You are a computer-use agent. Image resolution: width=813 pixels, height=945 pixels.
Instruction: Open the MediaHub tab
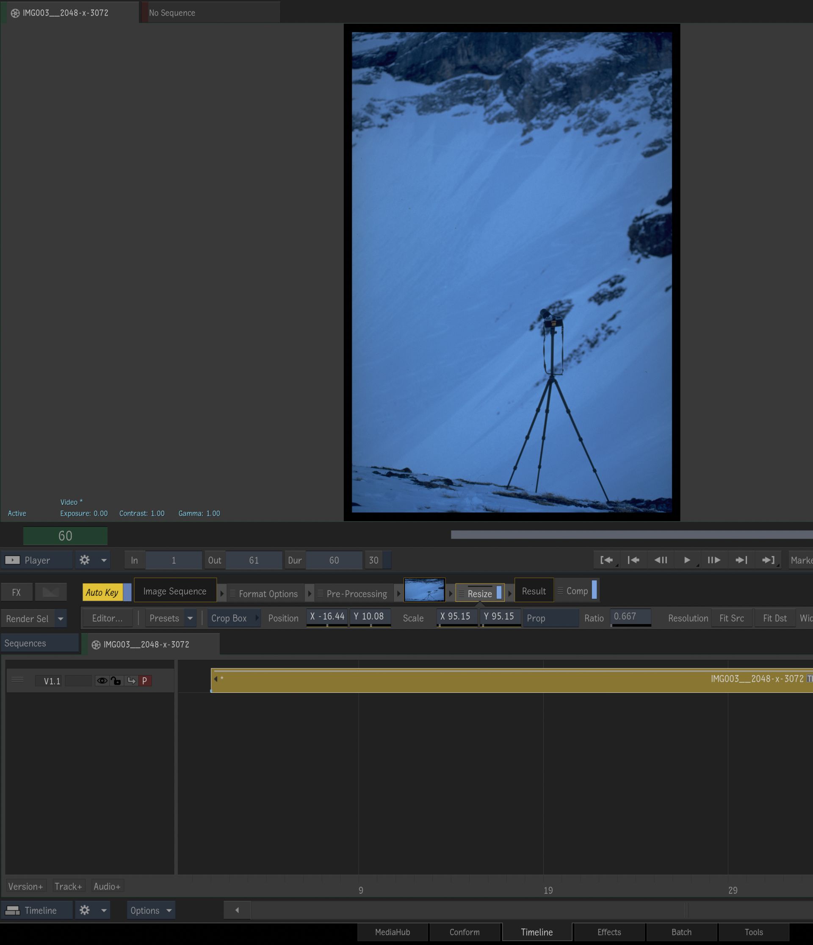pos(393,932)
